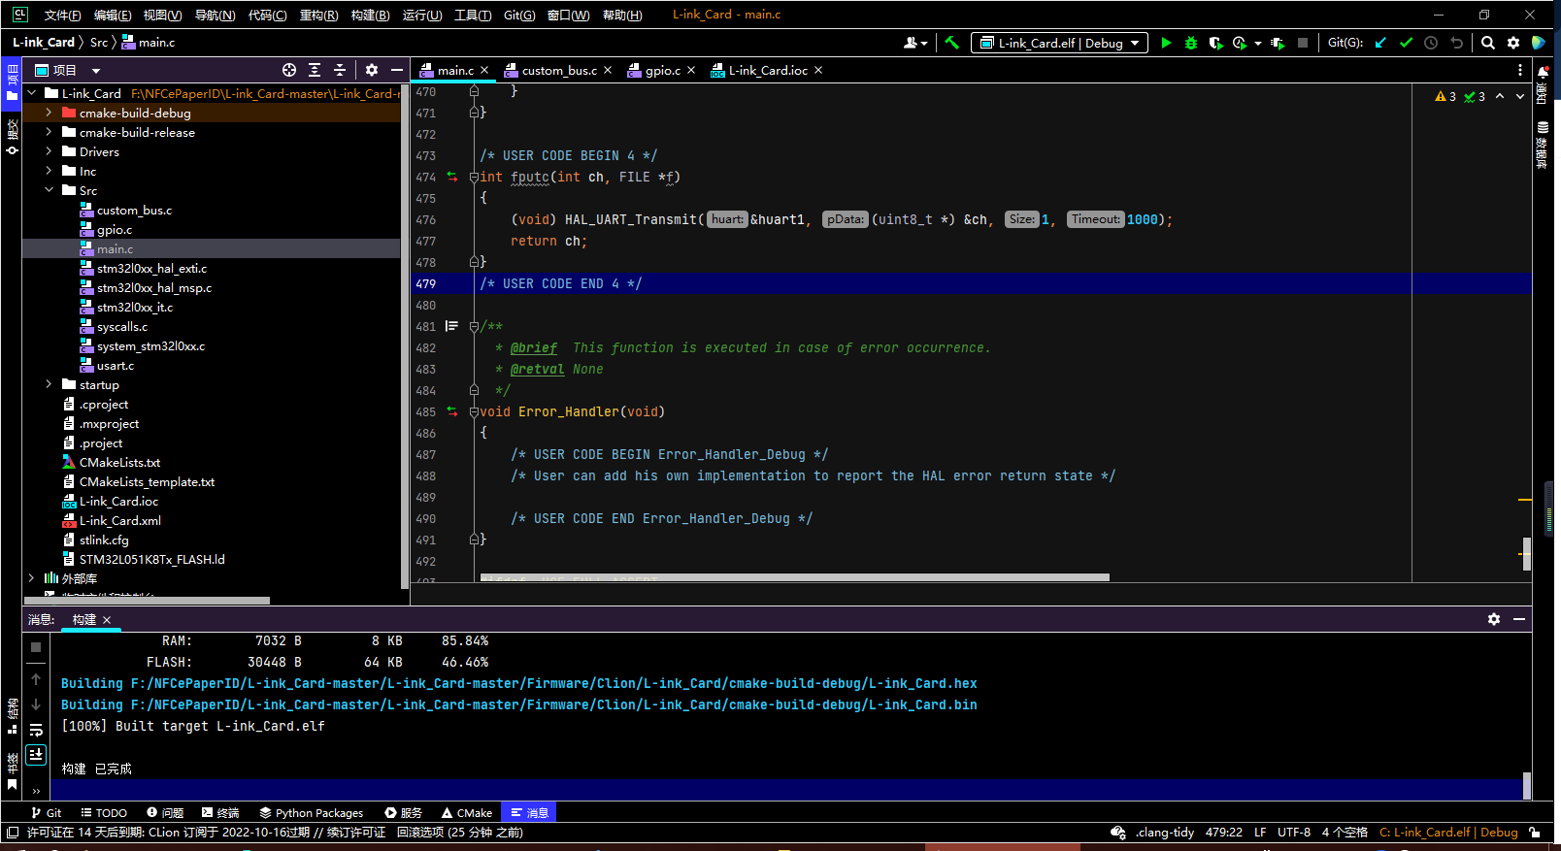Open stm32l0xx_it.c in the project tree

134,307
